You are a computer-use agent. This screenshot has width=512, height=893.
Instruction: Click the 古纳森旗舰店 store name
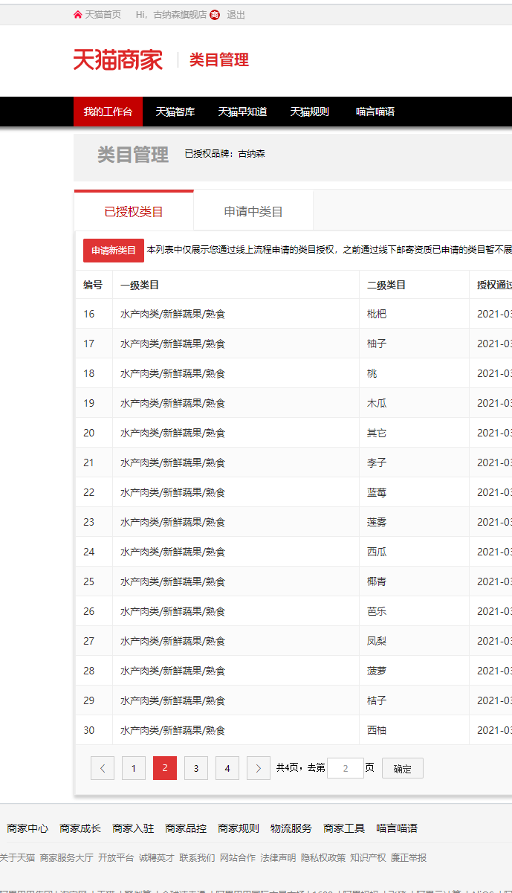[x=180, y=15]
